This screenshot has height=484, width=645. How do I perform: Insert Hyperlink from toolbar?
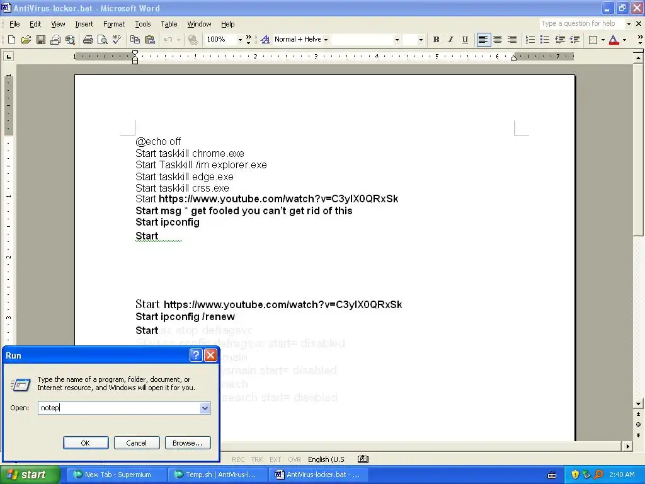pos(193,40)
